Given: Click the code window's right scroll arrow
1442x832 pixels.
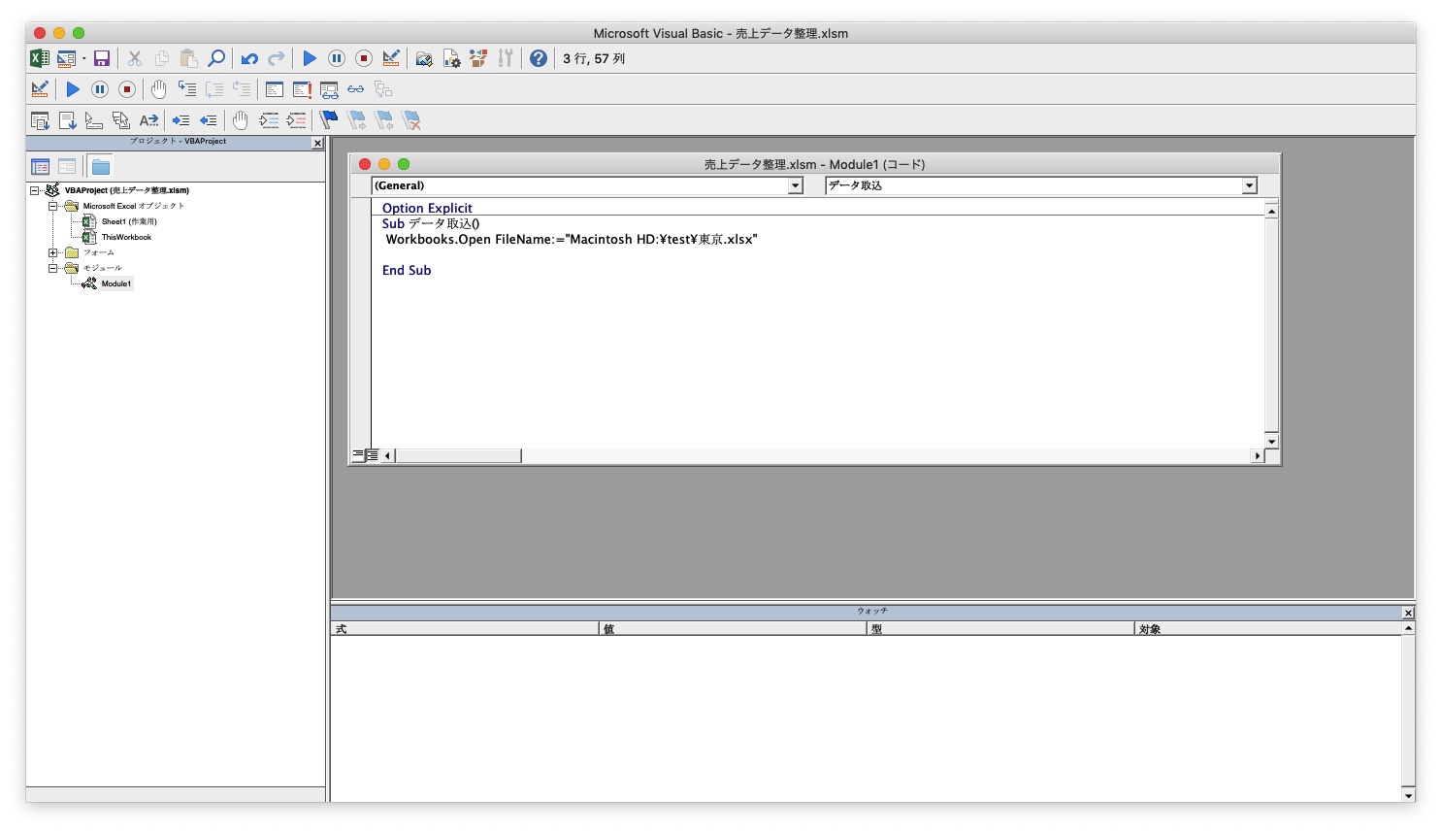Looking at the screenshot, I should [1258, 455].
